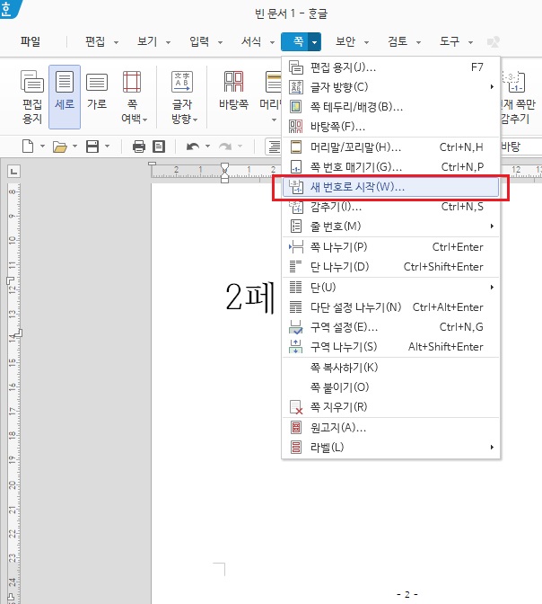Open the 보안 menu
Image resolution: width=542 pixels, height=604 pixels.
coord(345,41)
